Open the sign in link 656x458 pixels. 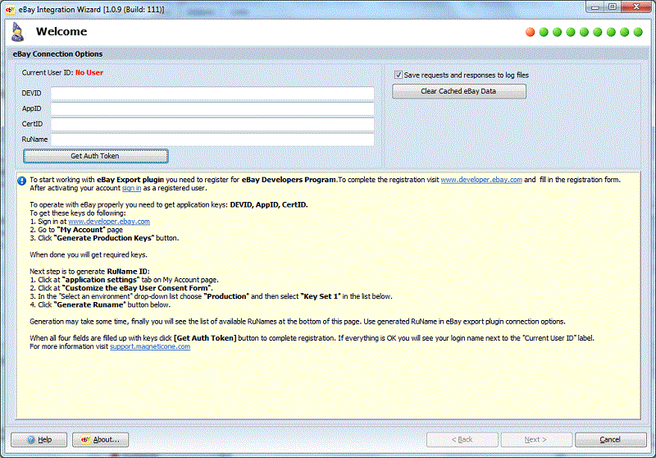click(131, 189)
